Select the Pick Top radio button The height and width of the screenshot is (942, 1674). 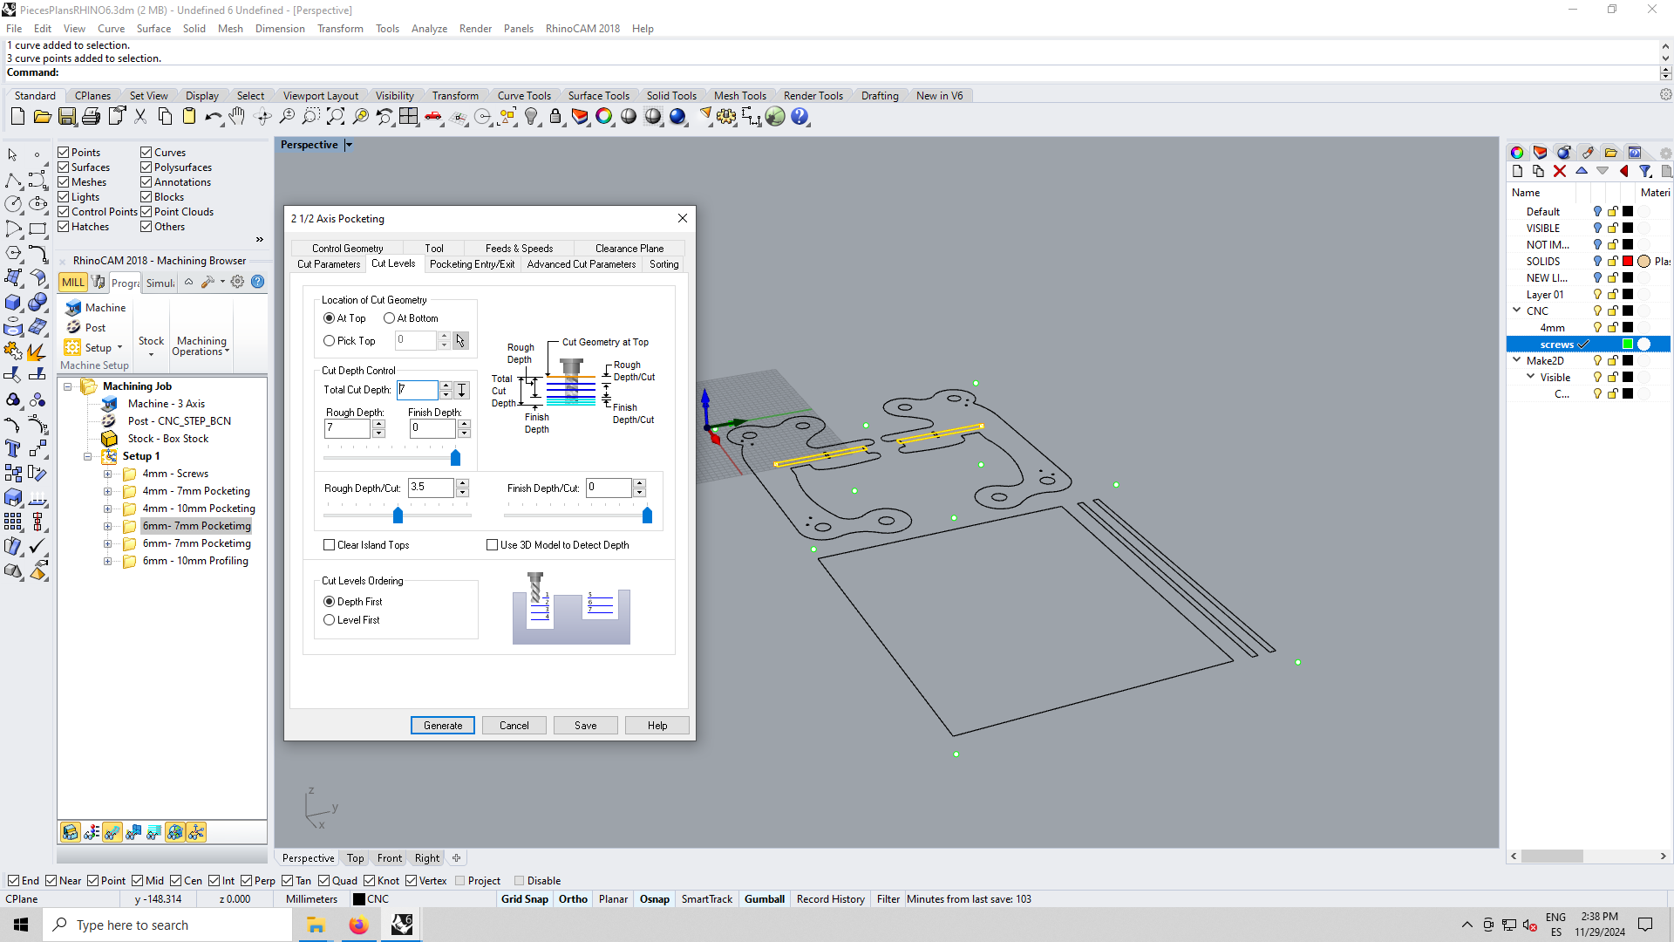coord(330,341)
